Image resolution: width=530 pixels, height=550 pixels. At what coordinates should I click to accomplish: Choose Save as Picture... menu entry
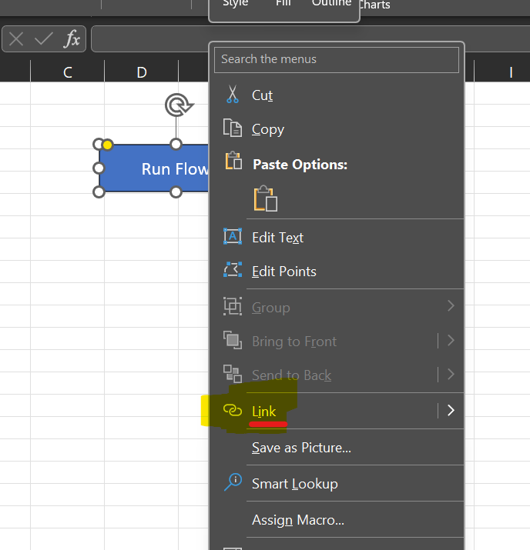(x=301, y=448)
